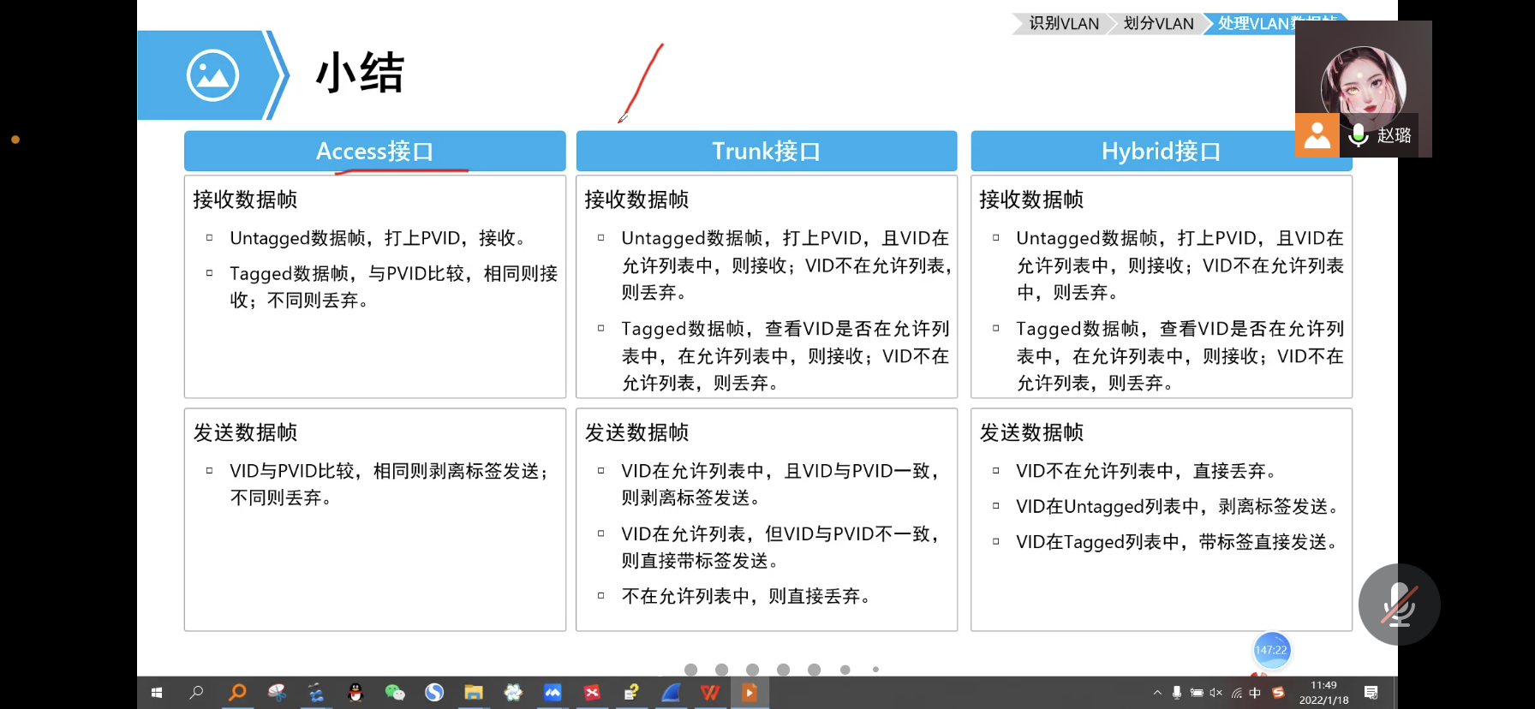Screen dimensions: 1535x709
Task: Open the red XMind icon in taskbar
Action: coord(592,693)
